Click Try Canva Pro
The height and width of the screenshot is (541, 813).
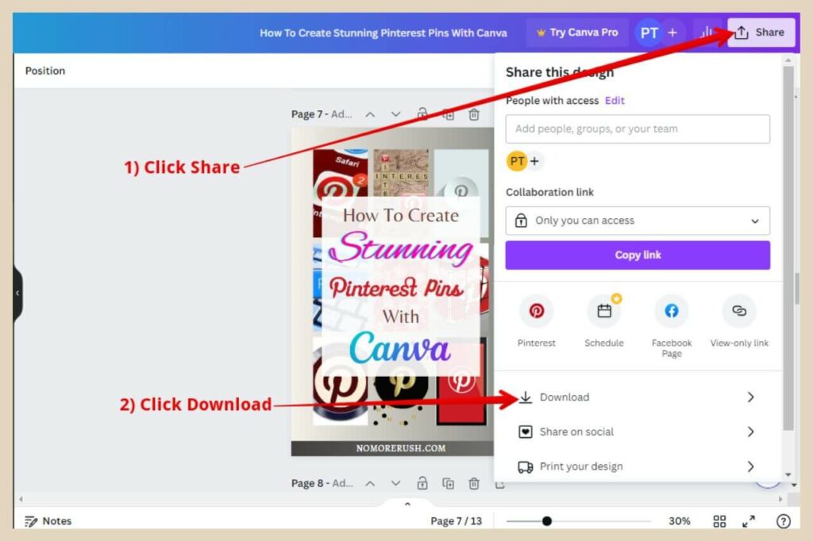click(x=578, y=33)
